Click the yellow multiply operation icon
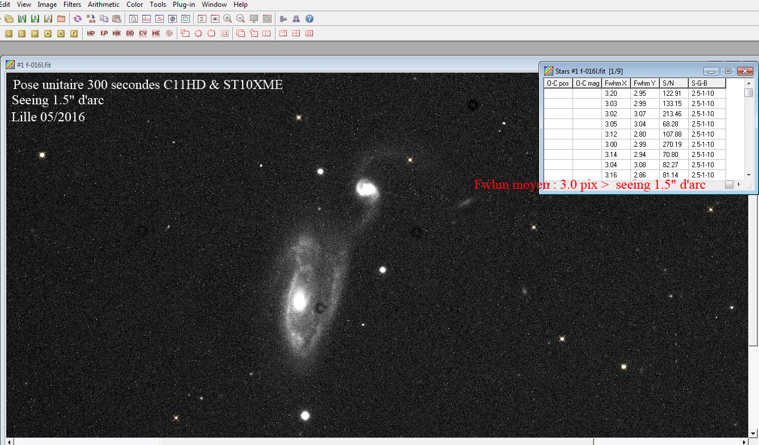Image resolution: width=759 pixels, height=445 pixels. click(61, 33)
